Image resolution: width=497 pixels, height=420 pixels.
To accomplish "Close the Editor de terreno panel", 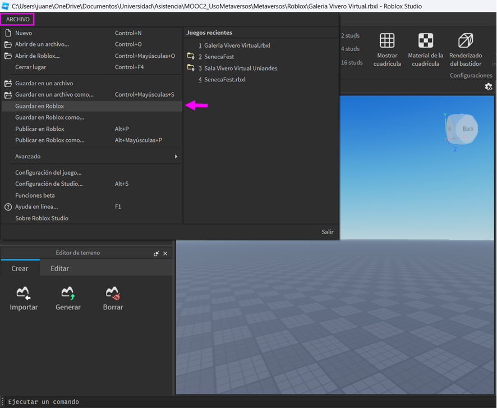I will (x=165, y=254).
